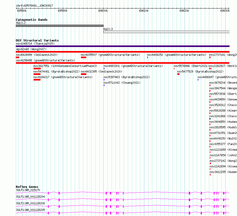Open the esv2282827 variant label
The height and width of the screenshot is (216, 237).
[223, 66]
